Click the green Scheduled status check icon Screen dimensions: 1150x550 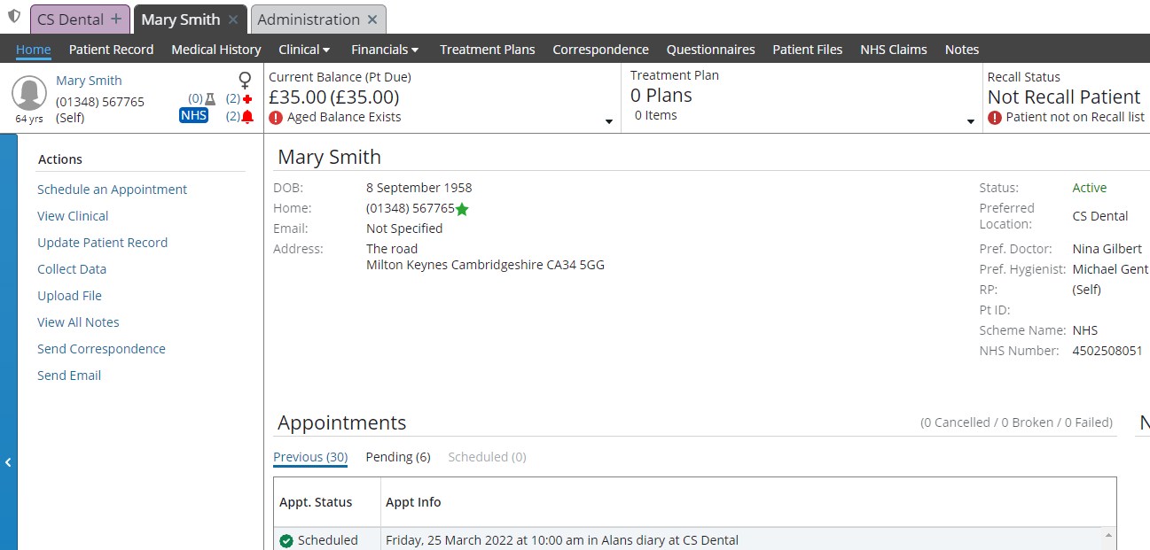(x=286, y=540)
